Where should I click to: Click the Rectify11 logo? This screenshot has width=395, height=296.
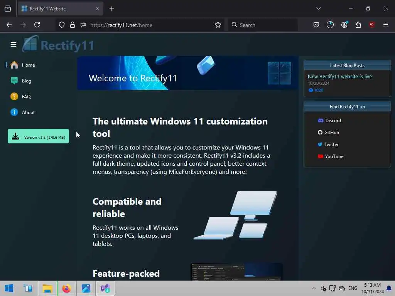point(58,44)
